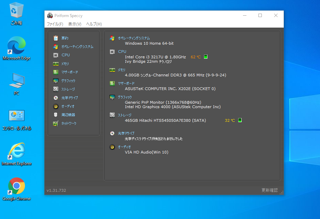This screenshot has height=219, width=320.
Task: Open the CPU heading link in summary
Action: coord(122,52)
